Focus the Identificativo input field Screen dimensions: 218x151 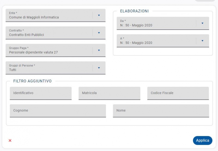pyautogui.click(x=41, y=93)
